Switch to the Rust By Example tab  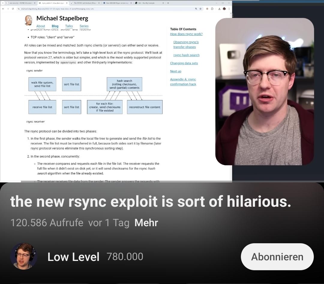[149, 3]
